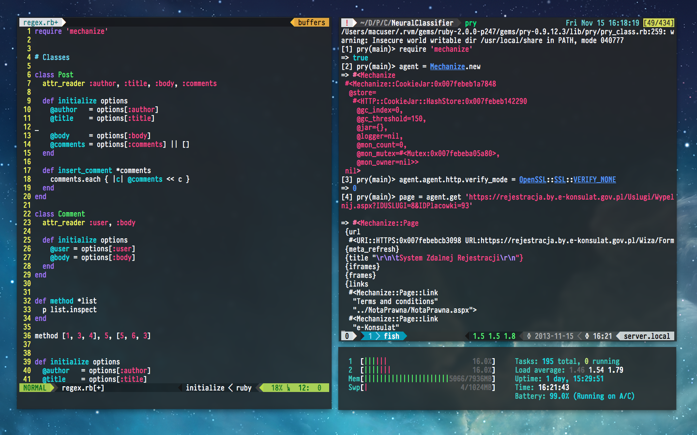Click the 5066/7936MB memory value

tap(470, 378)
